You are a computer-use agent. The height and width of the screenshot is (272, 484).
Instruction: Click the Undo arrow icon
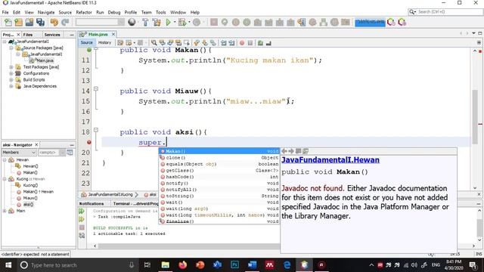[54, 22]
